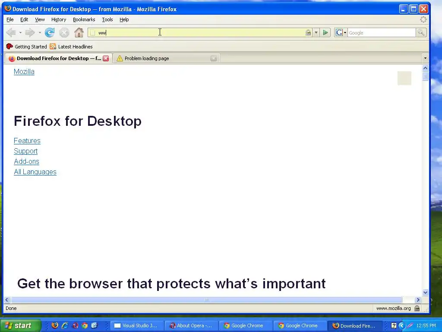
Task: Open the Help menu
Action: (x=124, y=19)
